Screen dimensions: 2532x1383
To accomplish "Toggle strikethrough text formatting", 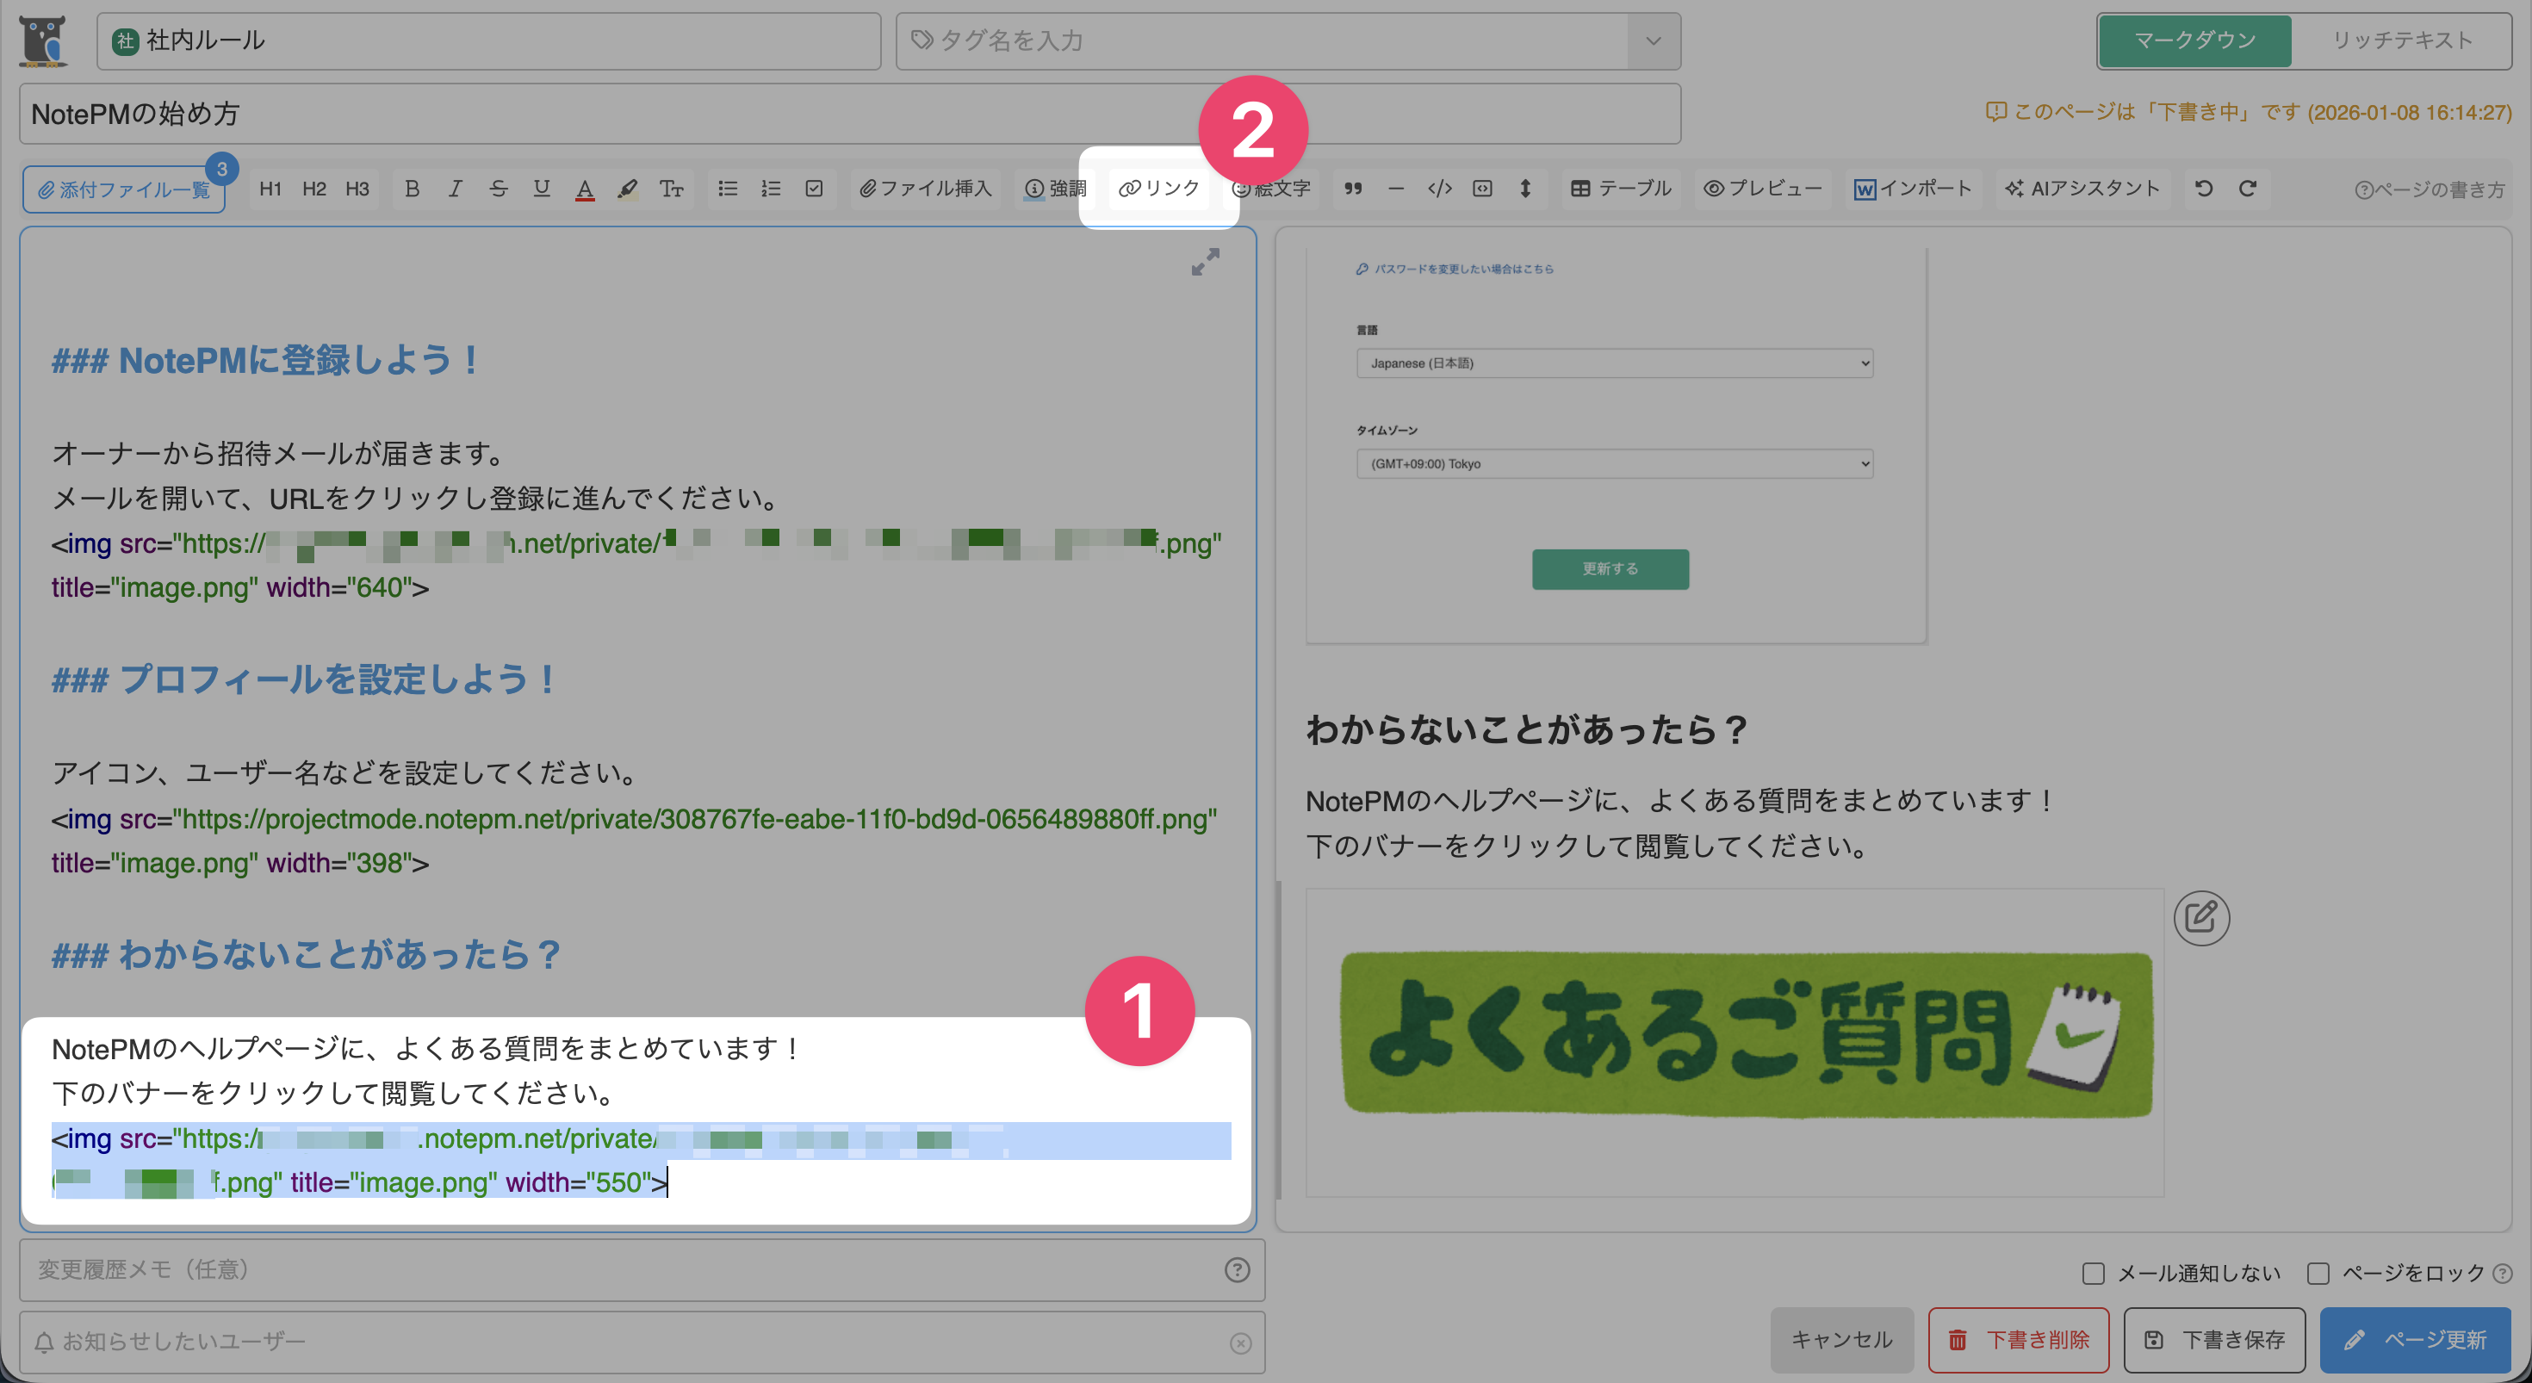I will point(499,188).
